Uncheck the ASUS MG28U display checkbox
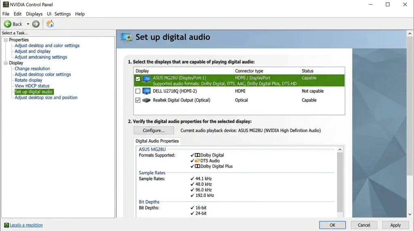Image resolution: width=414 pixels, height=231 pixels. (x=138, y=79)
